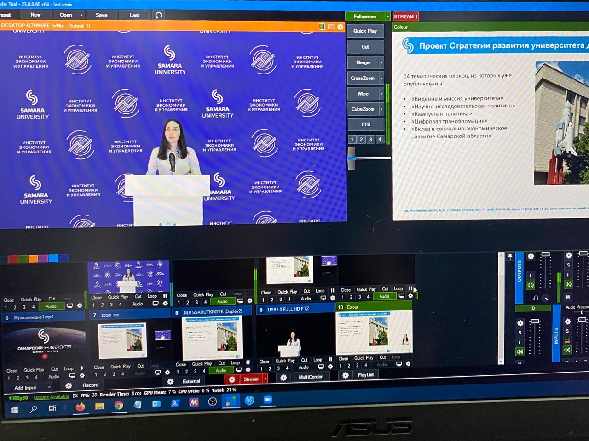Click monitor icon of USB3.0 FULL HD PTZ input
This screenshot has height=441, width=589.
[321, 367]
